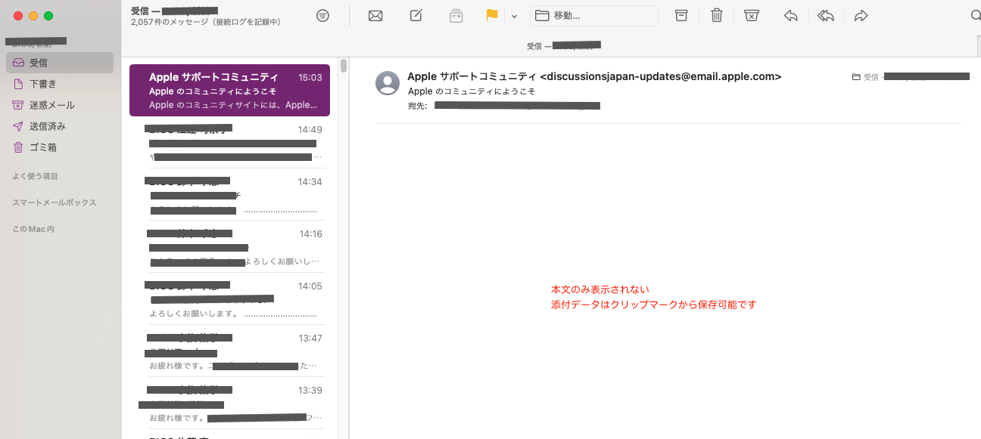Click the archive box toolbar icon
981x439 pixels.
(681, 16)
